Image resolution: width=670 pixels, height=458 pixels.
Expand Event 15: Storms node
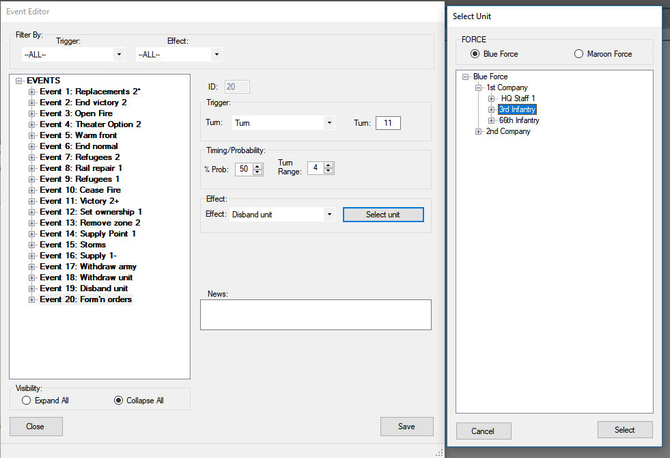pyautogui.click(x=31, y=245)
